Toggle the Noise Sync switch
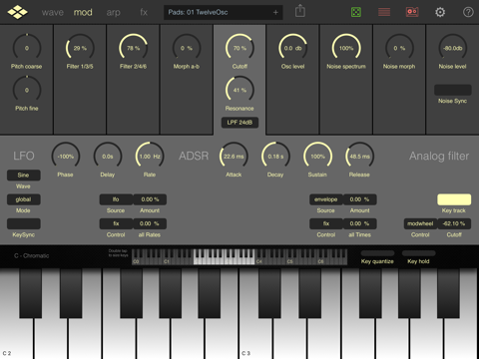Screen dimensions: 479x359 (x=452, y=90)
